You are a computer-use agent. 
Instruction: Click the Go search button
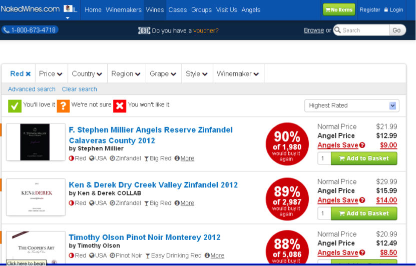pyautogui.click(x=397, y=30)
